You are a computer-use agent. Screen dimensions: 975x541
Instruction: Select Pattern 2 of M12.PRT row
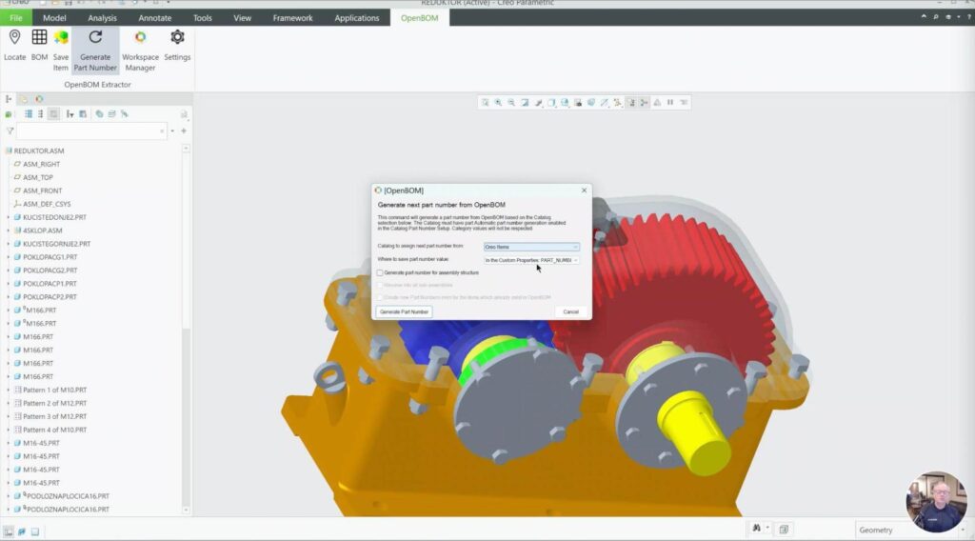coord(54,403)
